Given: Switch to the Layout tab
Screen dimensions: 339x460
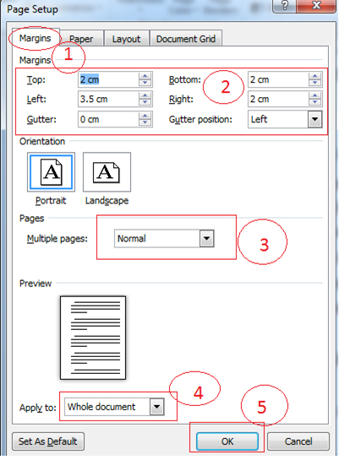Looking at the screenshot, I should (x=126, y=39).
